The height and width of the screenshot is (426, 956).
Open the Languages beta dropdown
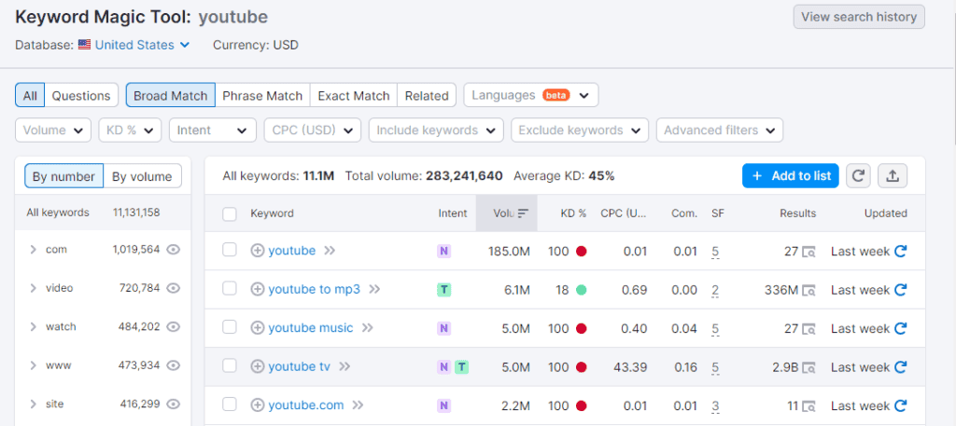pyautogui.click(x=531, y=95)
